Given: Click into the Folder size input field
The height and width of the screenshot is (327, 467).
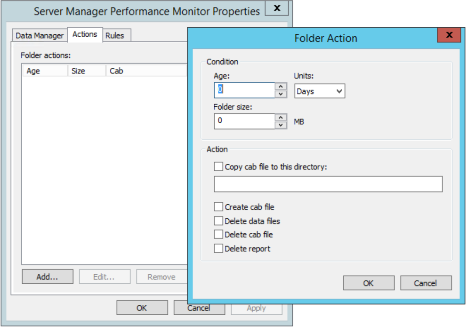Looking at the screenshot, I should point(244,121).
